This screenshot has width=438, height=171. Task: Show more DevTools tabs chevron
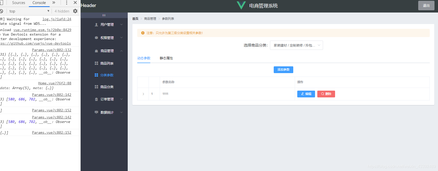click(54, 3)
